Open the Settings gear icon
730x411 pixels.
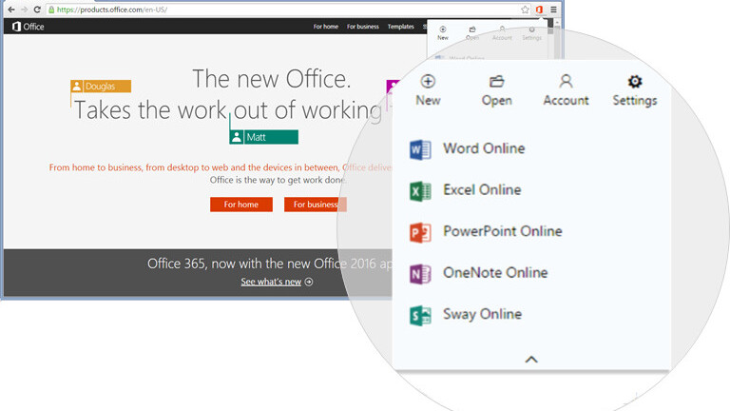[x=635, y=83]
